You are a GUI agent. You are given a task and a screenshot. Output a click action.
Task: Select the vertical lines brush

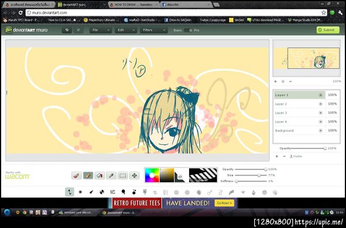(x=166, y=192)
